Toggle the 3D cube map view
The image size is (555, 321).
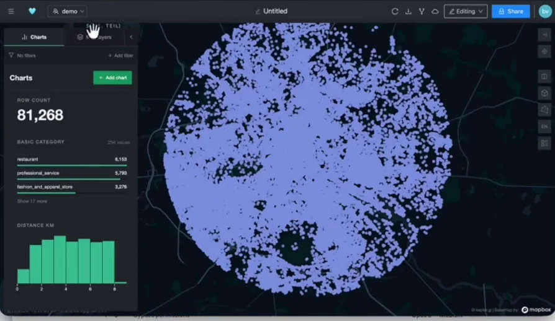pyautogui.click(x=544, y=93)
